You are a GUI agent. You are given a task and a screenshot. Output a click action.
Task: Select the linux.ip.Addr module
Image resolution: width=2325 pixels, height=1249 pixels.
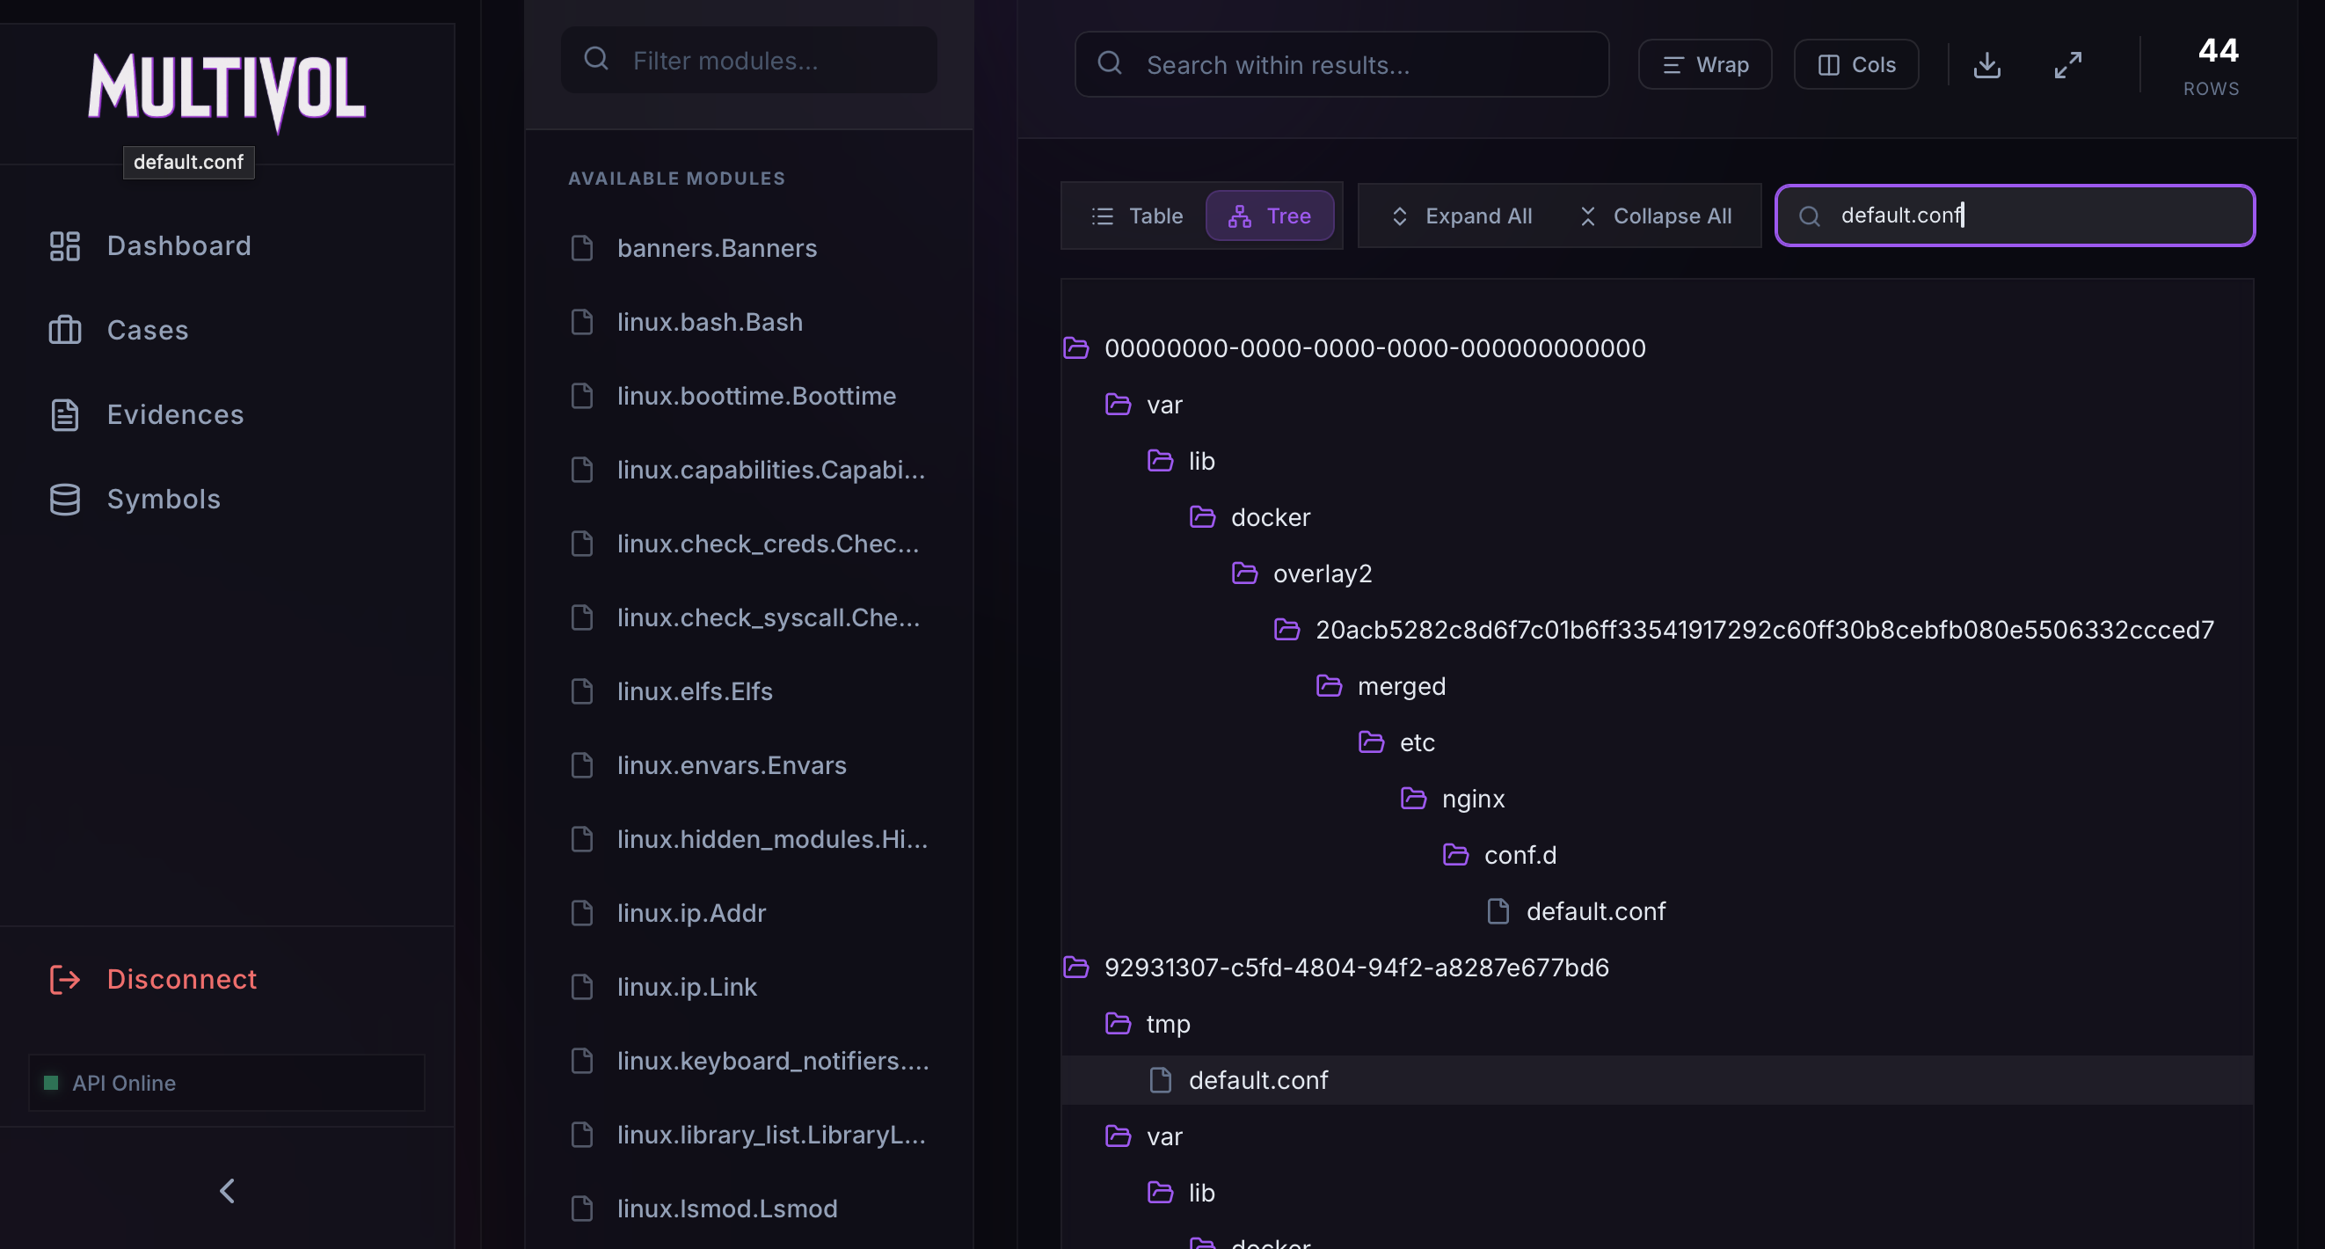[690, 913]
